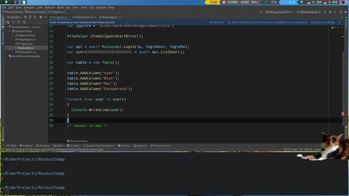Open the Bookmarks side tool window
The image size is (349, 196).
[3, 134]
